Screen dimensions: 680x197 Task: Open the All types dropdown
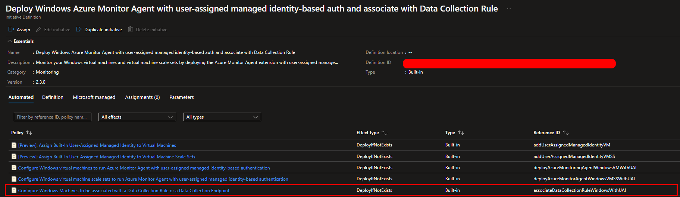(x=222, y=117)
